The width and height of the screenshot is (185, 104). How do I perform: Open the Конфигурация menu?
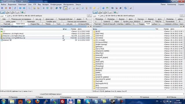coord(56,5)
